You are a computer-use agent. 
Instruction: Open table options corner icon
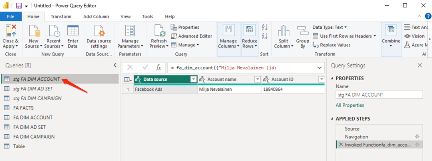(128, 80)
